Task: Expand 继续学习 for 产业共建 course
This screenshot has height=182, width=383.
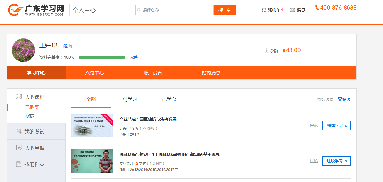Action: [336, 126]
